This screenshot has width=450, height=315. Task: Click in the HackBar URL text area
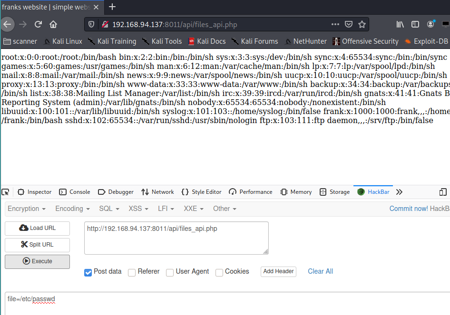pyautogui.click(x=176, y=238)
